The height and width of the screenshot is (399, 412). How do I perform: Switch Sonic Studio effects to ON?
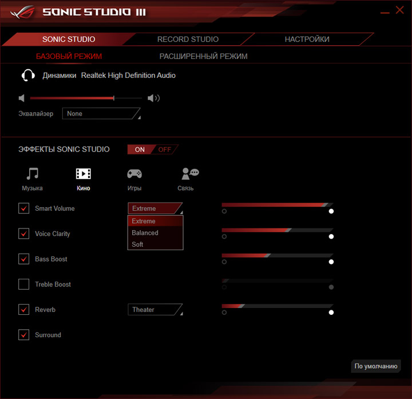pos(140,149)
